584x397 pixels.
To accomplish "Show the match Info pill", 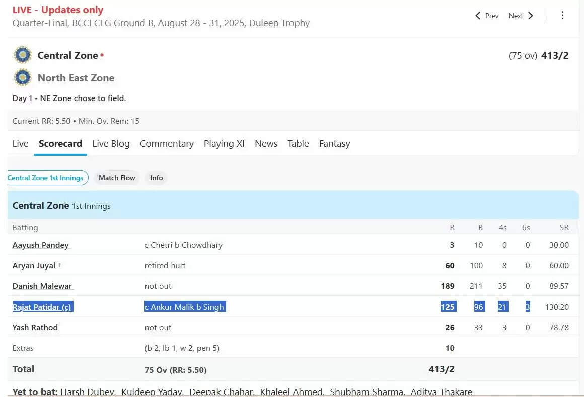I will point(157,178).
